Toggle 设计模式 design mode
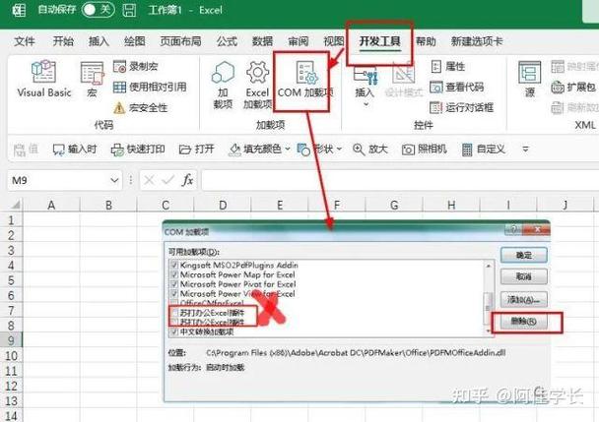Image resolution: width=599 pixels, height=422 pixels. [x=403, y=80]
